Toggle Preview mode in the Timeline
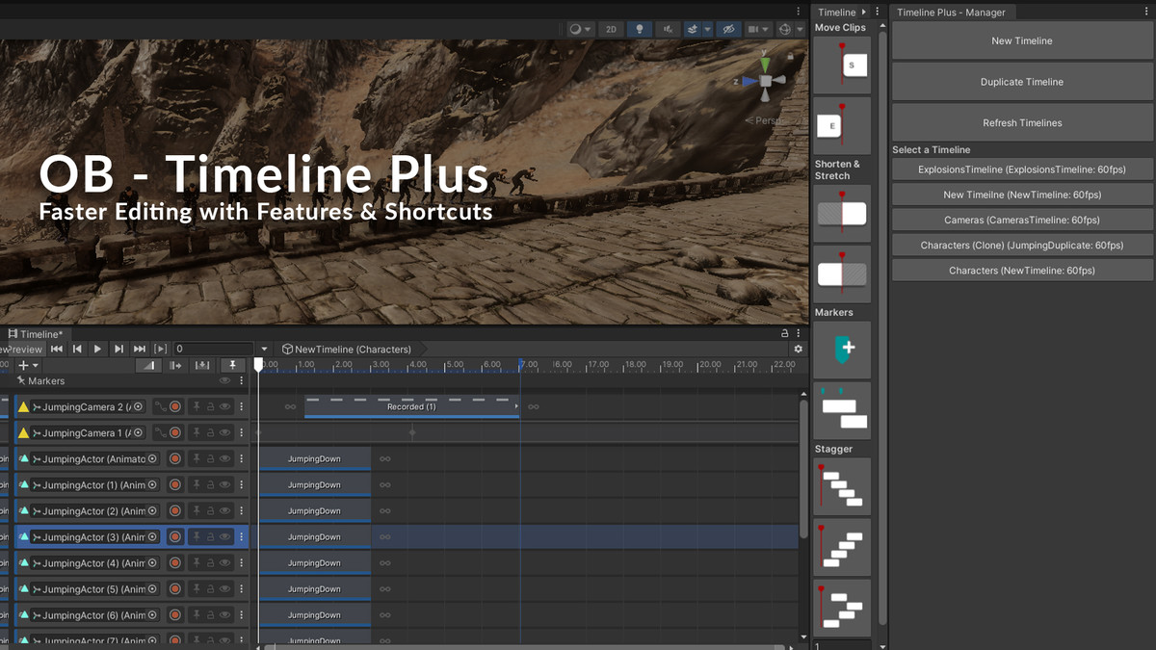The height and width of the screenshot is (650, 1156). click(x=26, y=349)
